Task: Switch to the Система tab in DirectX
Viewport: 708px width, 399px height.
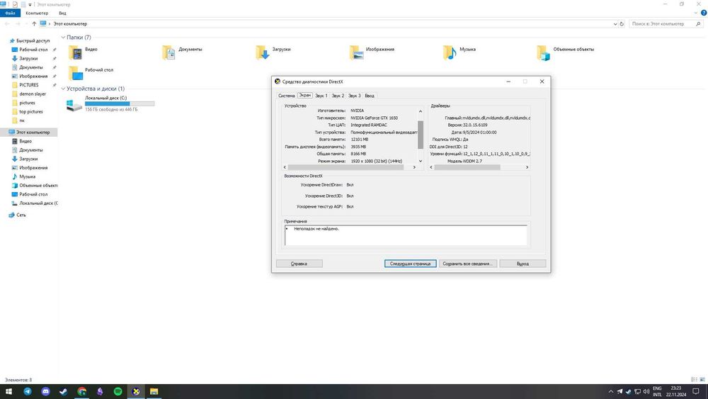Action: coord(286,96)
